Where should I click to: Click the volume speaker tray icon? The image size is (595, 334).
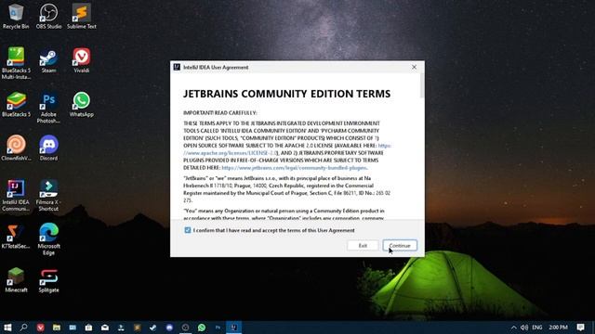tap(524, 328)
